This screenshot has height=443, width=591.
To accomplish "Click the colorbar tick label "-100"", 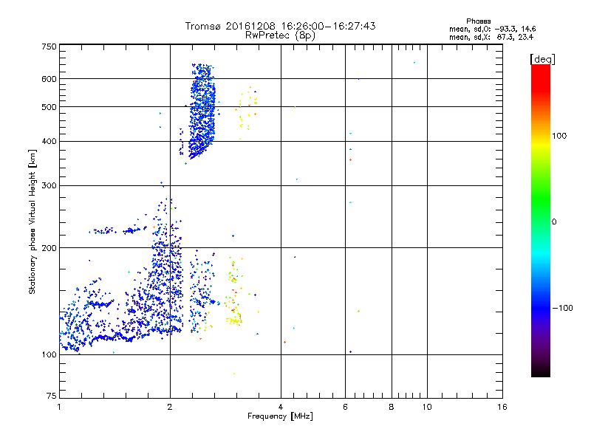I will [x=563, y=308].
